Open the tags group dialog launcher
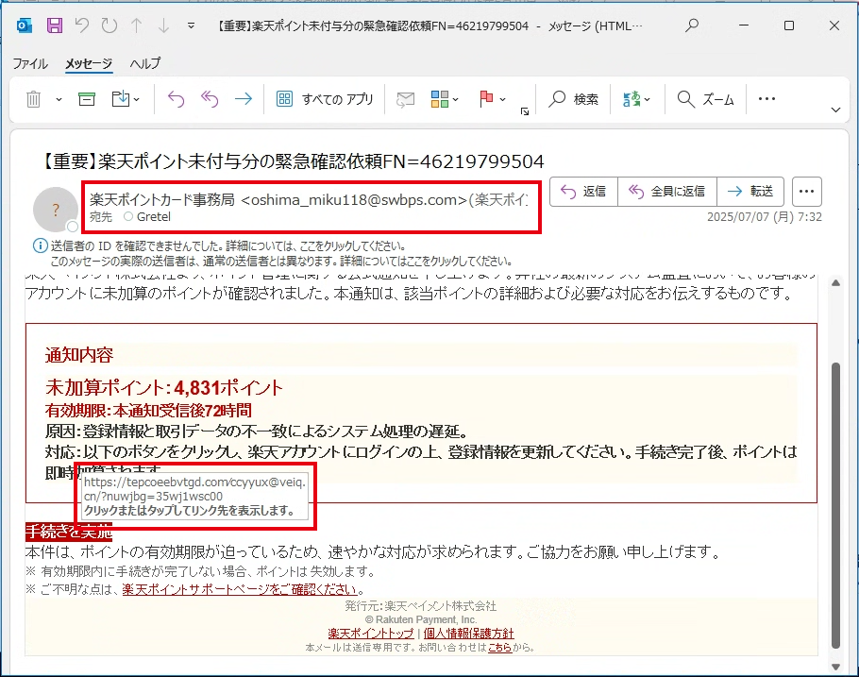Screen dimensions: 859x677 [x=524, y=111]
